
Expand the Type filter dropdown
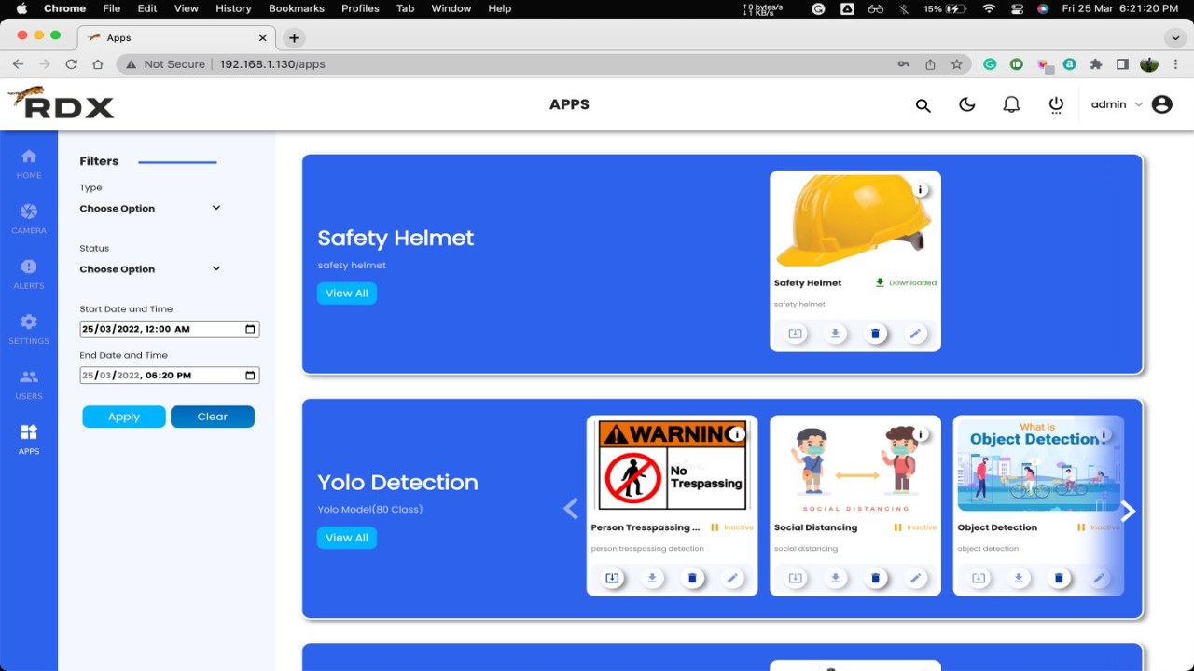coord(150,209)
